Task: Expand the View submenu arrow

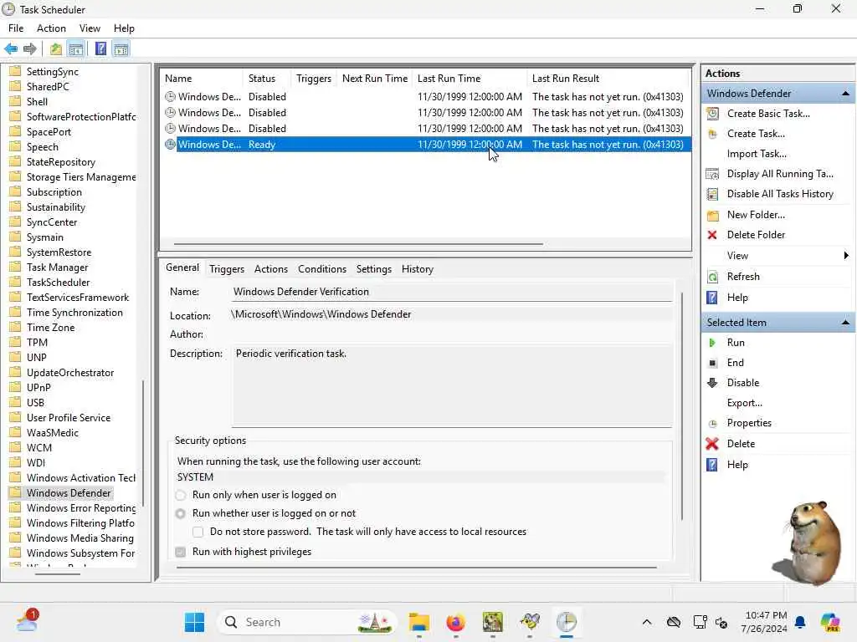Action: [846, 256]
